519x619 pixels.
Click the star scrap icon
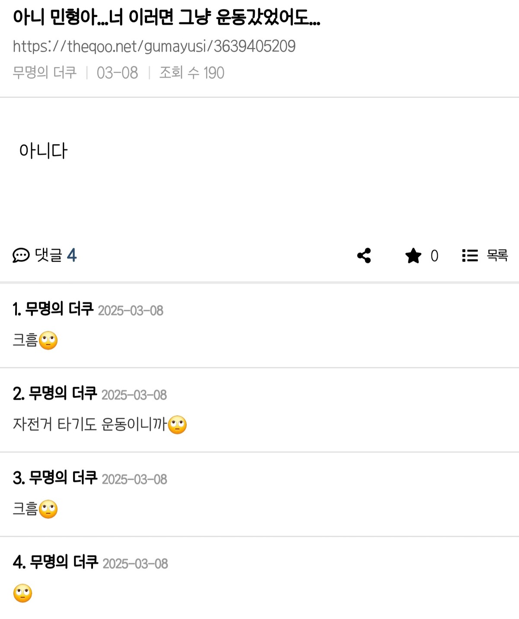[413, 256]
